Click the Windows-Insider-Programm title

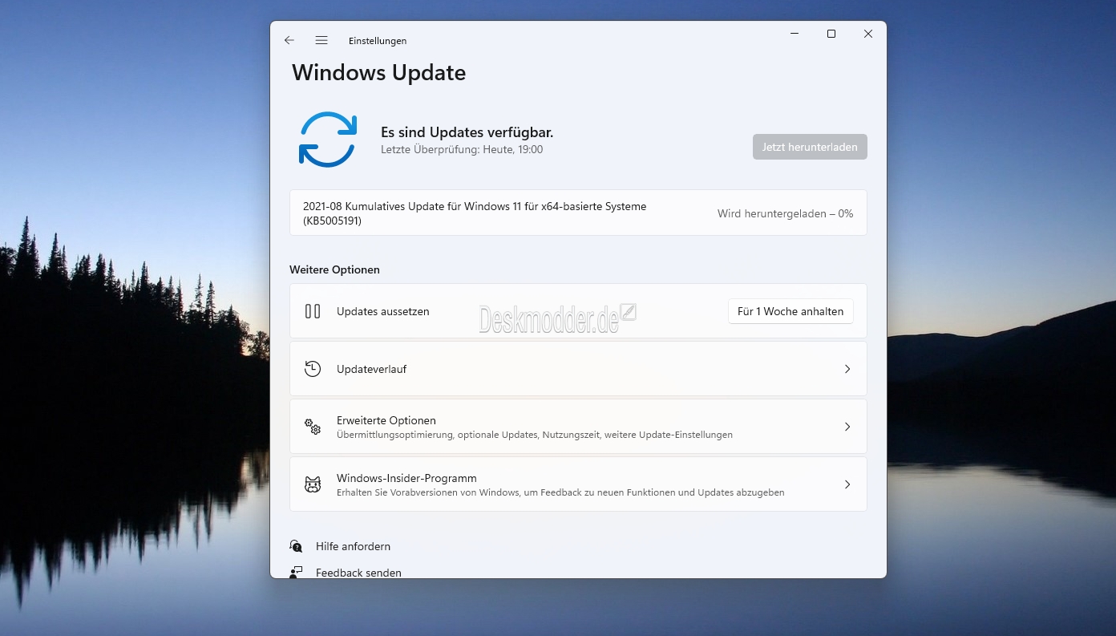click(x=406, y=478)
